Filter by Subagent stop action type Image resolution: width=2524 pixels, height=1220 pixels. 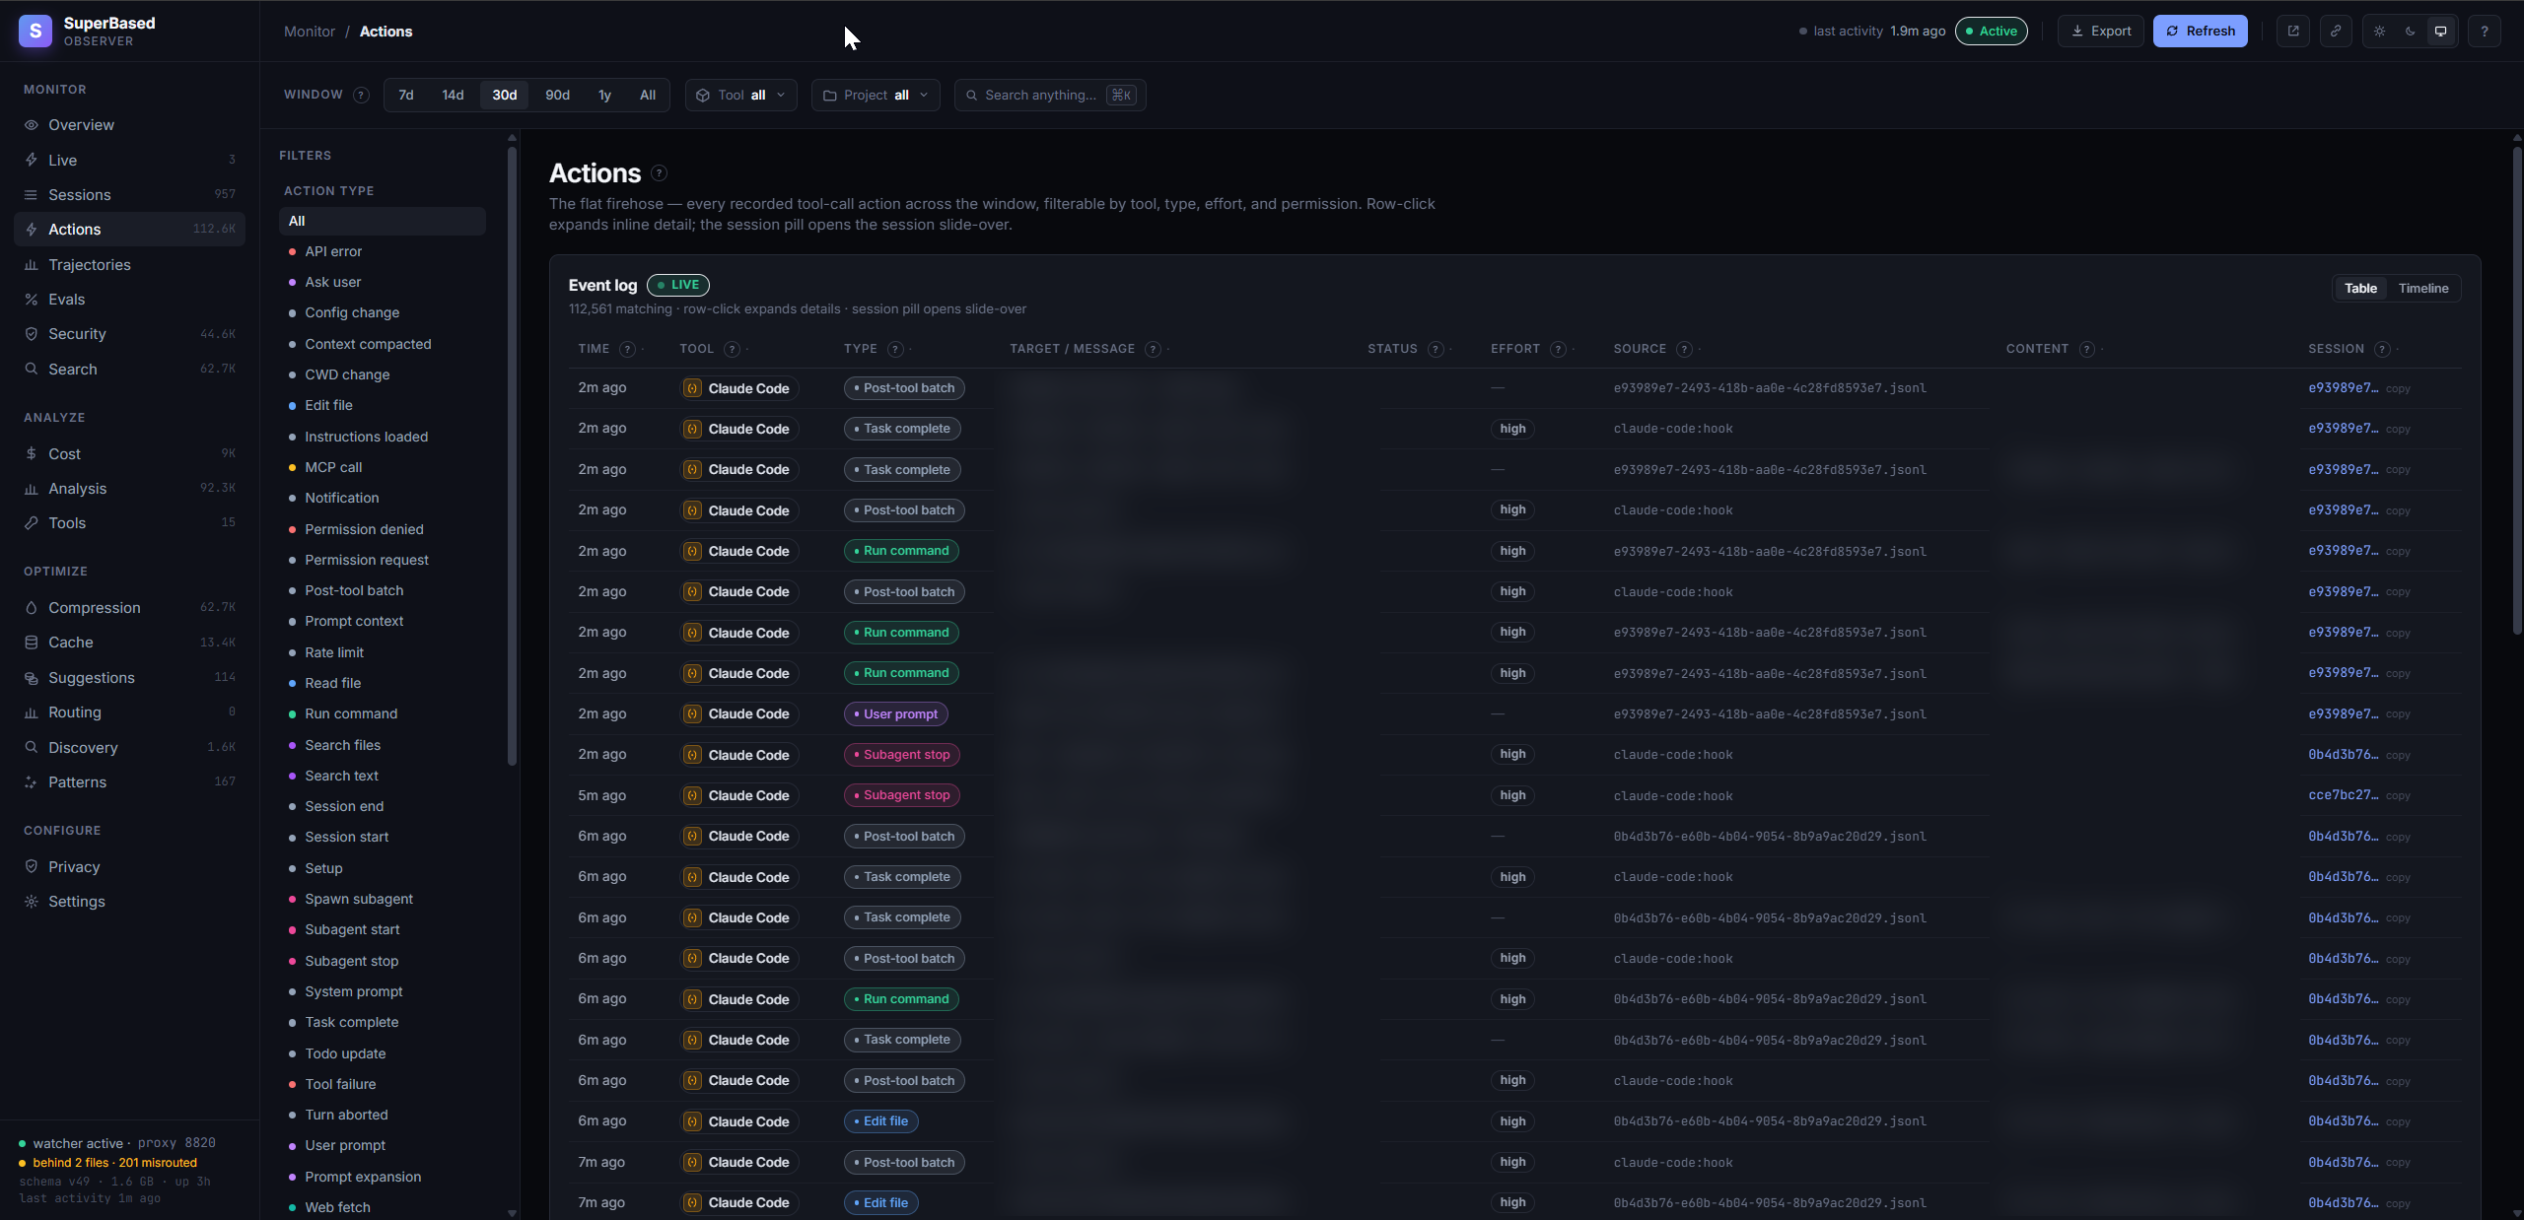pyautogui.click(x=383, y=962)
